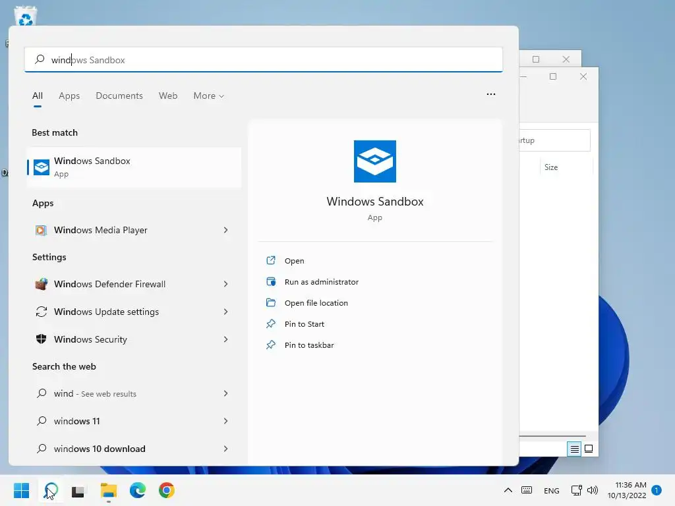The image size is (675, 506).
Task: Expand Windows Media Player result chevron
Action: 225,230
